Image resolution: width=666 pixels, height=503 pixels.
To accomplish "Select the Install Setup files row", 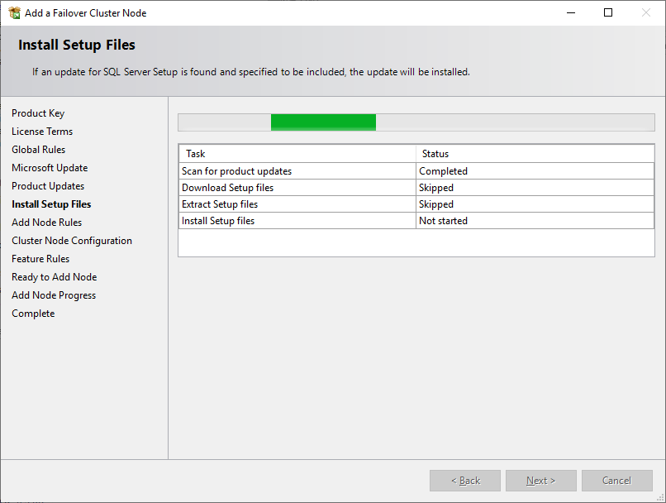I will [416, 221].
